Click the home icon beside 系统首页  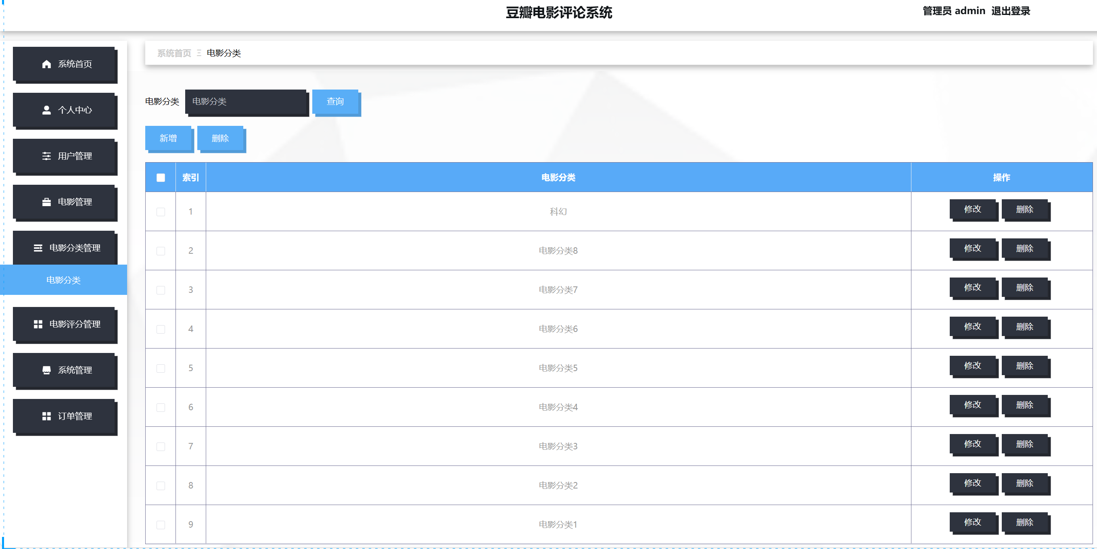46,64
